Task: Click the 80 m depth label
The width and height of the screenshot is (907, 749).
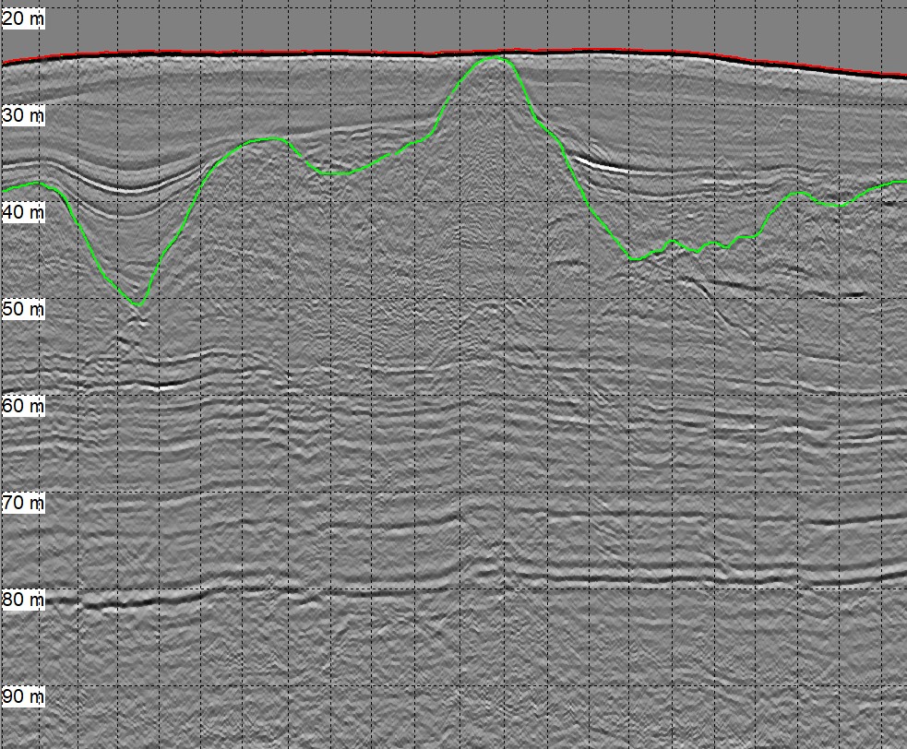Action: click(x=22, y=600)
